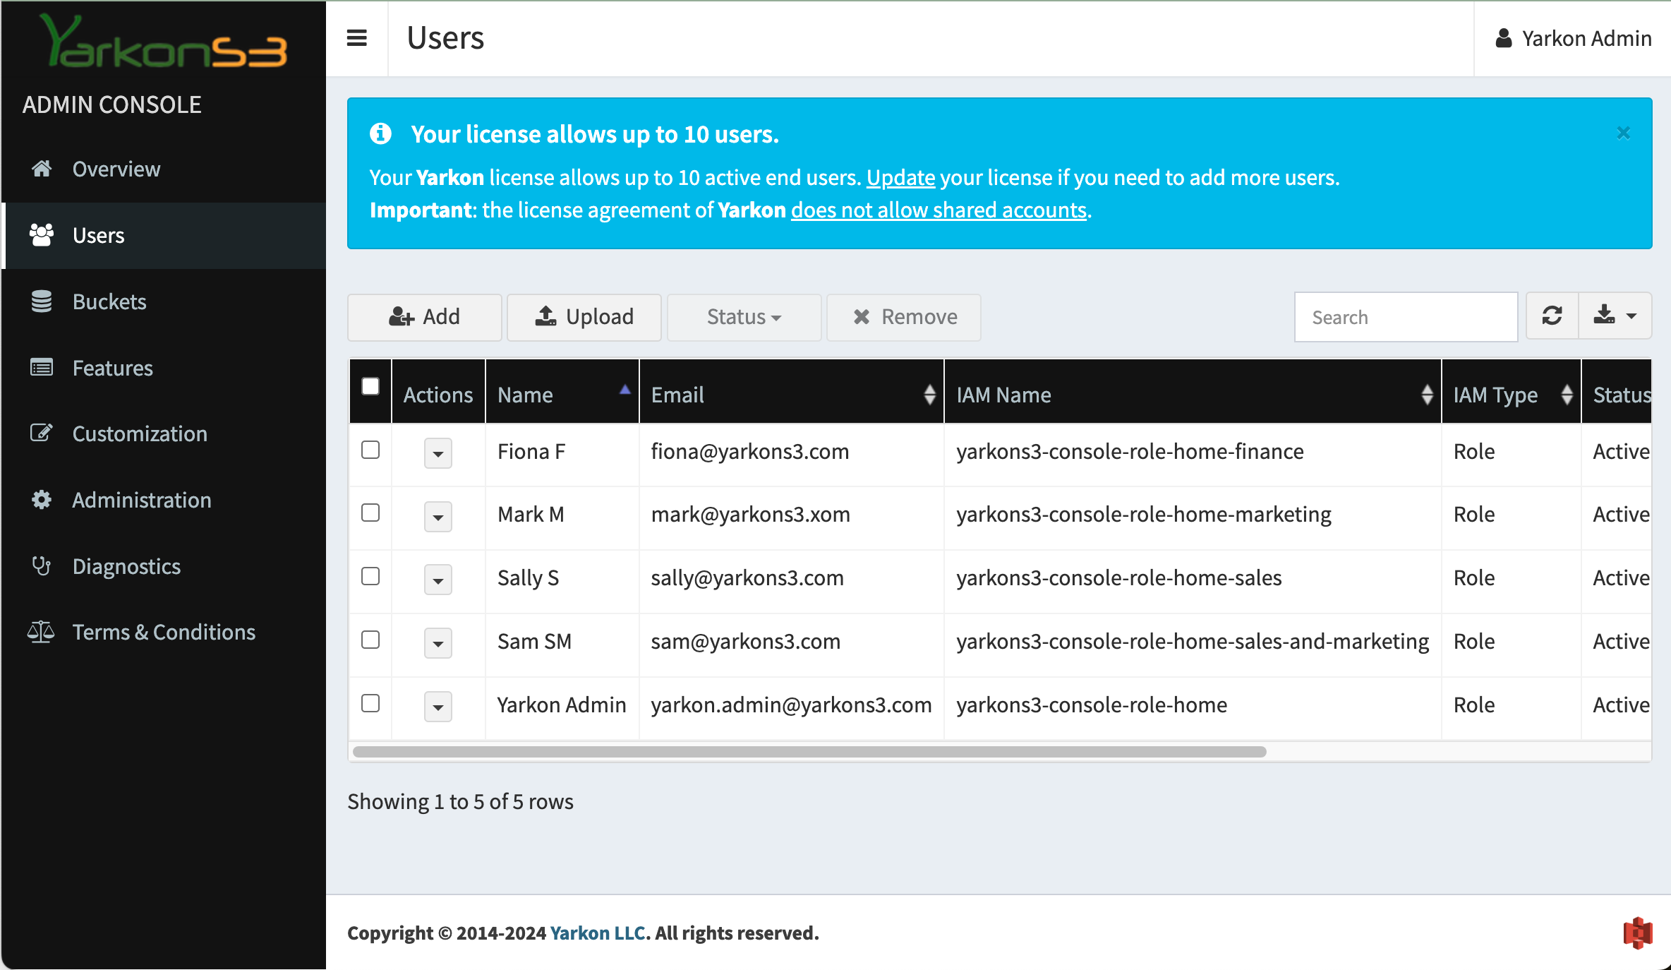Image resolution: width=1671 pixels, height=970 pixels.
Task: Dismiss the license info banner
Action: pyautogui.click(x=1623, y=133)
